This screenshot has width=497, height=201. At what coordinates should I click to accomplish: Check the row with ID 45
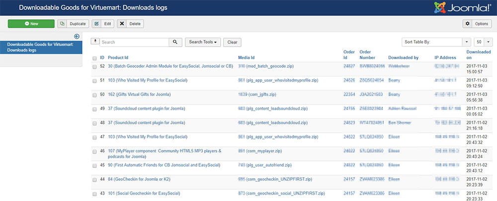[x=94, y=166]
